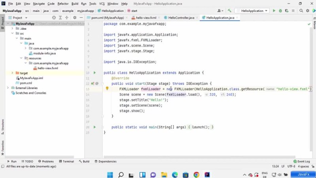Open Project panel options gear
The height and width of the screenshot is (178, 316).
tap(75, 18)
